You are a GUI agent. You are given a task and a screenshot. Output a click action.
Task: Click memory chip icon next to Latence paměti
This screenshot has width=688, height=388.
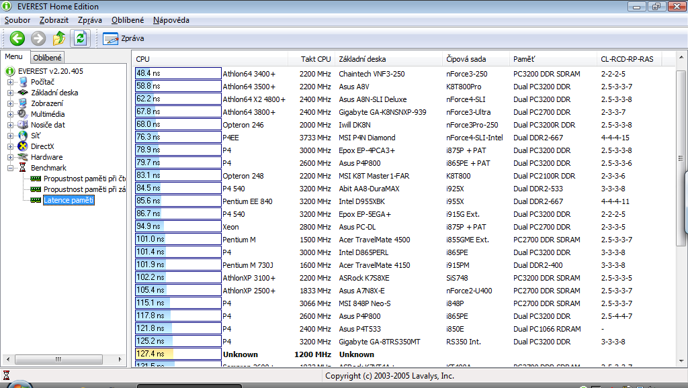pyautogui.click(x=36, y=200)
